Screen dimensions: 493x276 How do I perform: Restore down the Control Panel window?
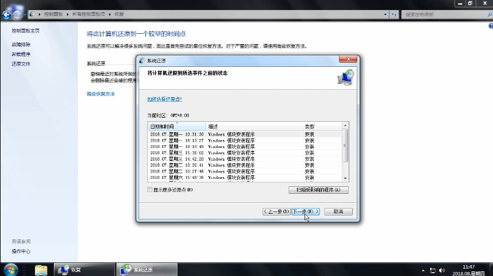tap(470, 3)
